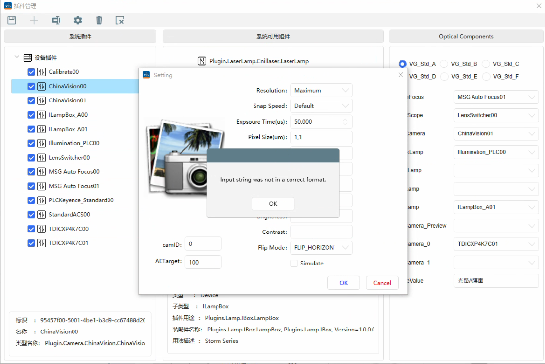Open the Resolution dropdown
This screenshot has width=545, height=364.
[x=321, y=90]
